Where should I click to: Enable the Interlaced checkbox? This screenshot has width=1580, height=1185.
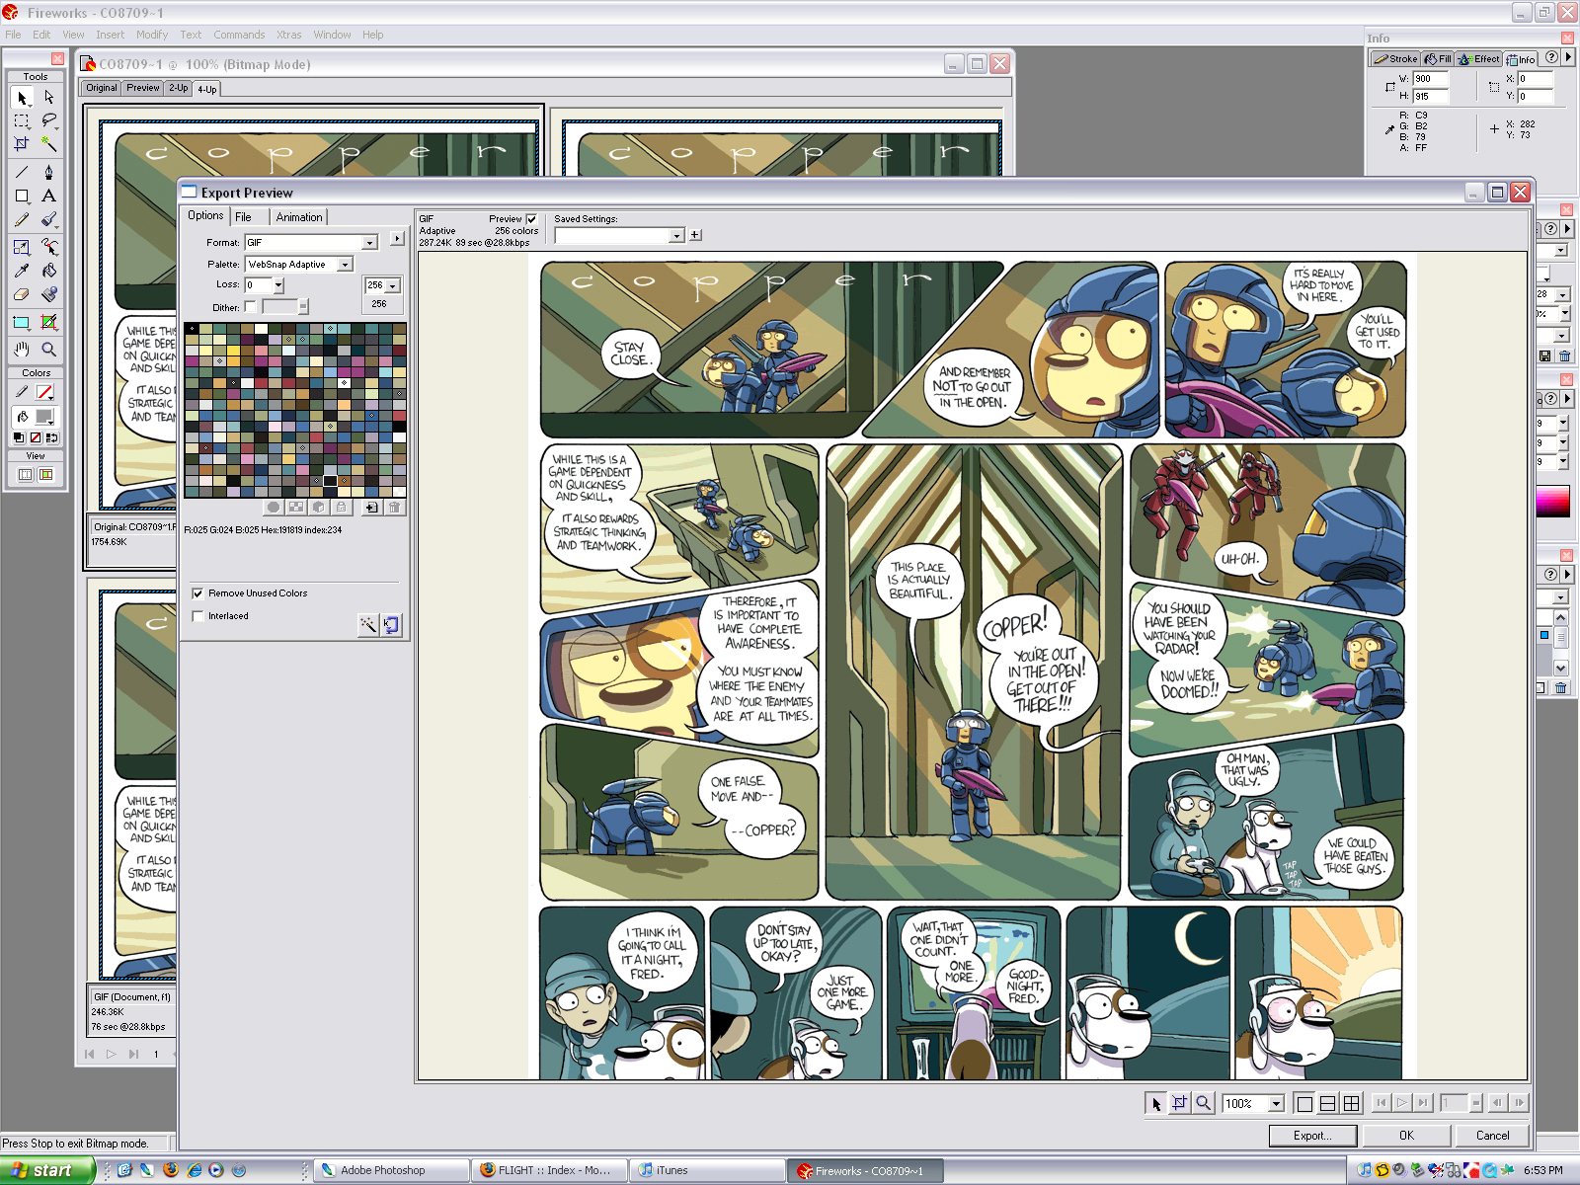pyautogui.click(x=197, y=616)
